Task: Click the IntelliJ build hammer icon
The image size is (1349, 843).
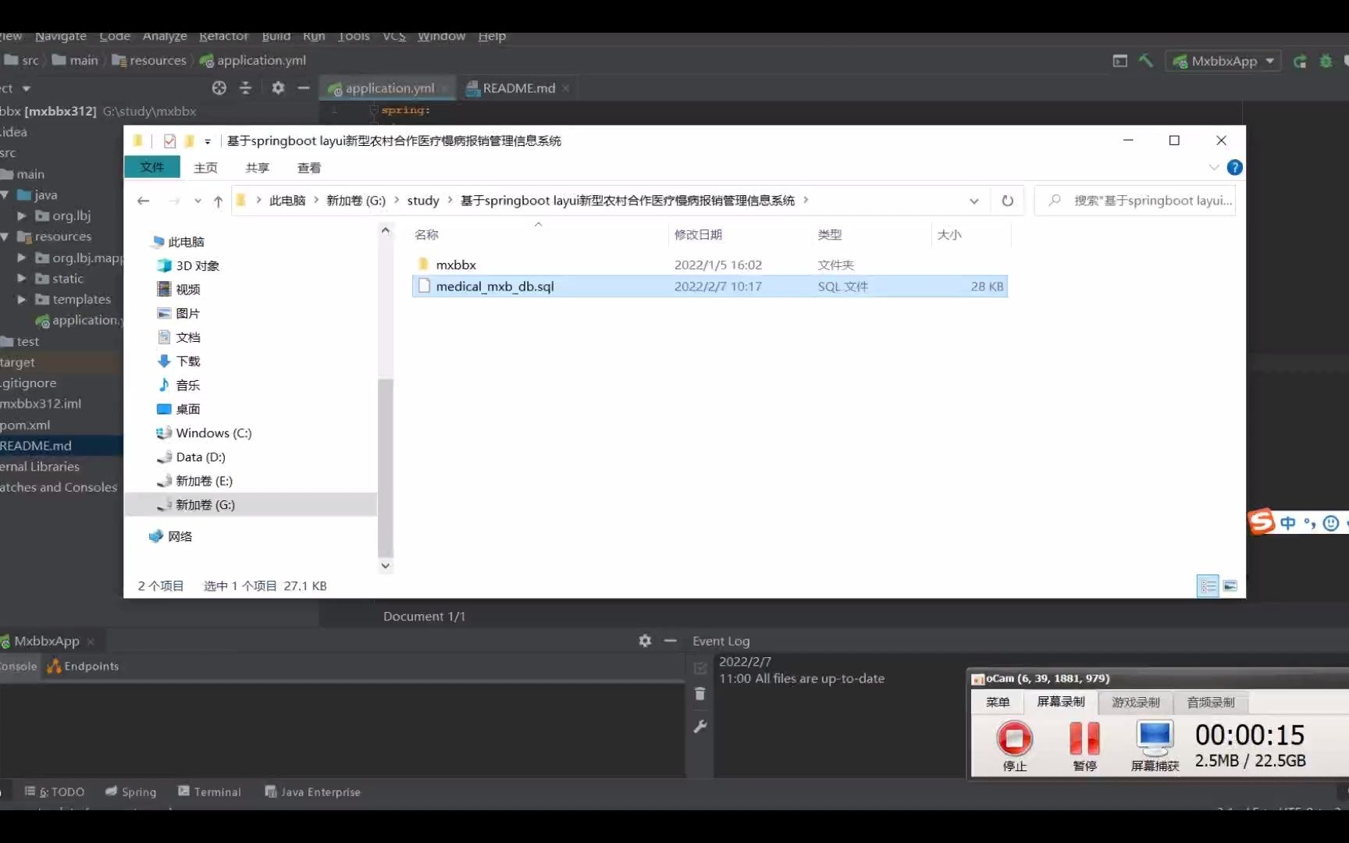Action: point(1145,60)
